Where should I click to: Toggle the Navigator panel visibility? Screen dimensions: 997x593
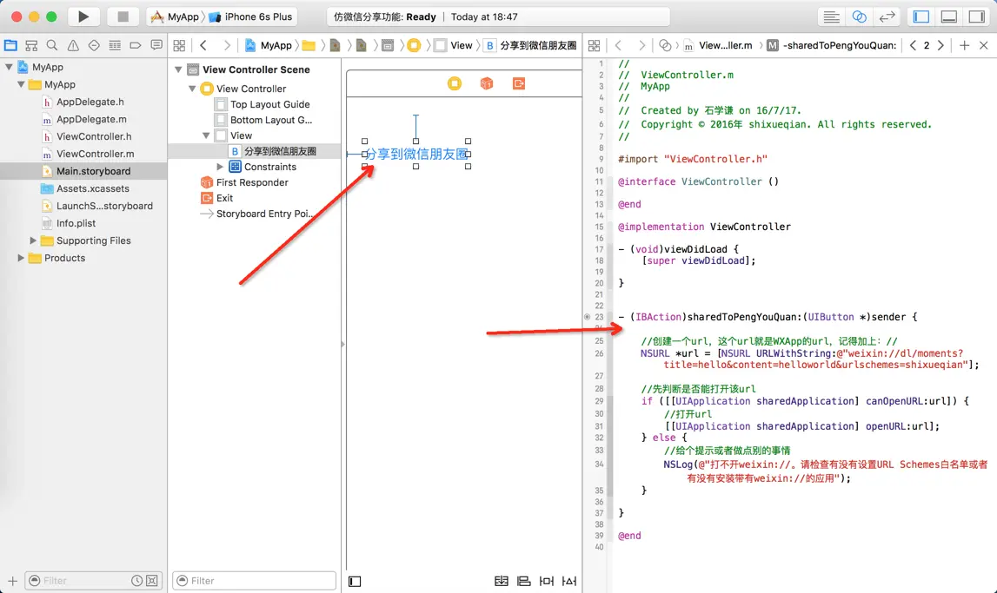point(921,17)
